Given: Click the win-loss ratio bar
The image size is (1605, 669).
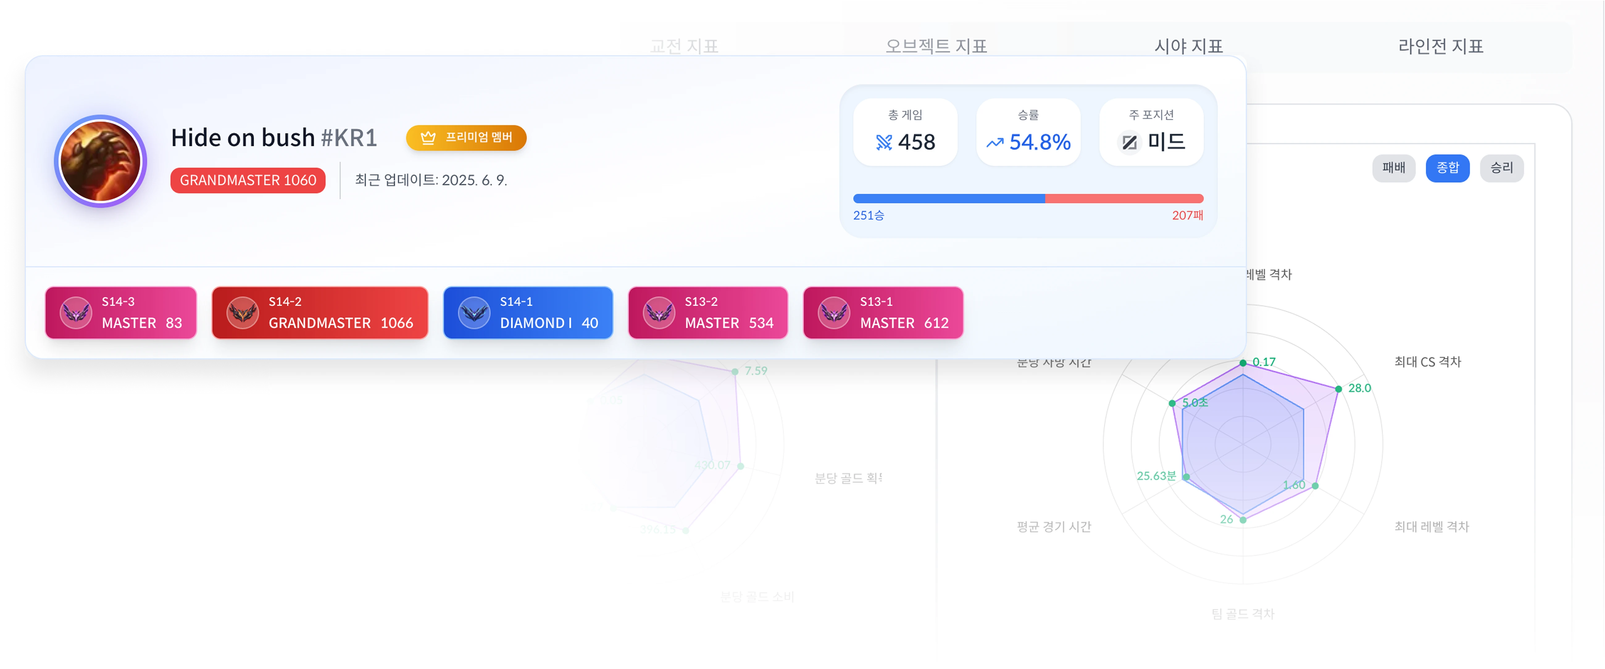Looking at the screenshot, I should (x=1028, y=199).
